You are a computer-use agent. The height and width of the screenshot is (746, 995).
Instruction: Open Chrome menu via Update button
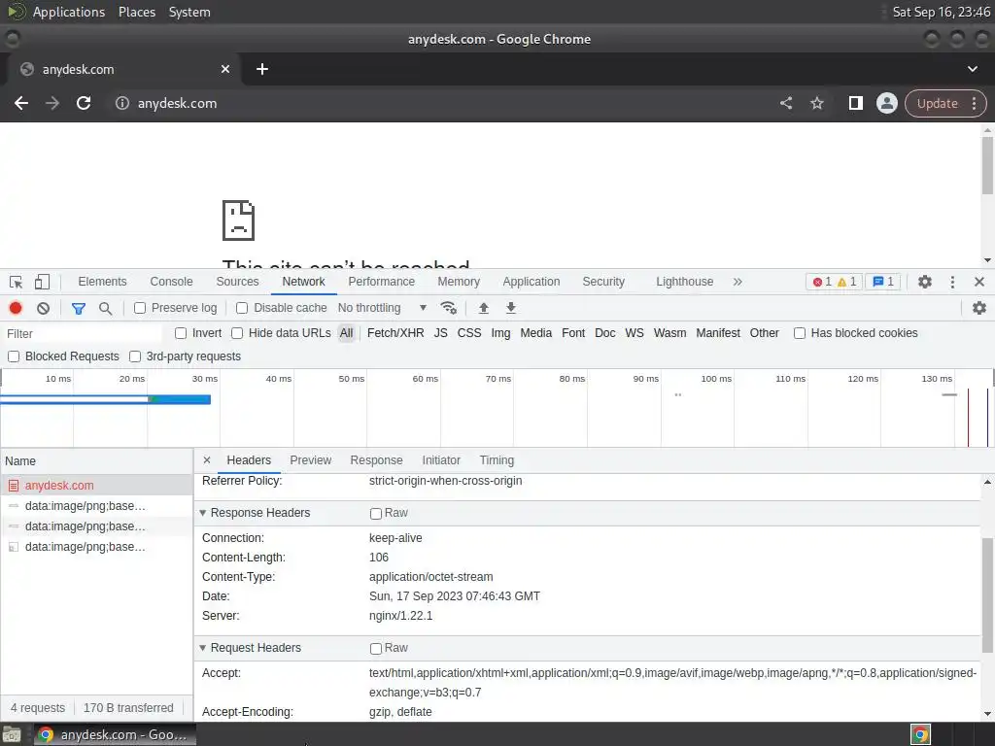tap(945, 103)
